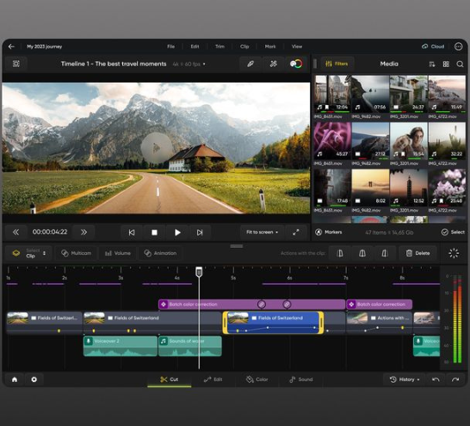Open the Mark menu
The width and height of the screenshot is (470, 426).
[270, 46]
